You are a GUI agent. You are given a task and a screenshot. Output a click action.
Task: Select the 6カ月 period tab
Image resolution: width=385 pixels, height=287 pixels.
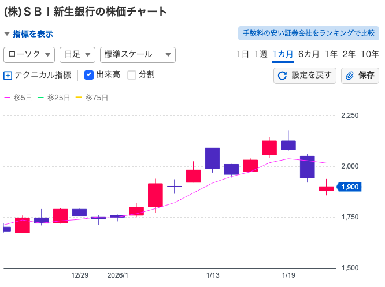tap(309, 54)
